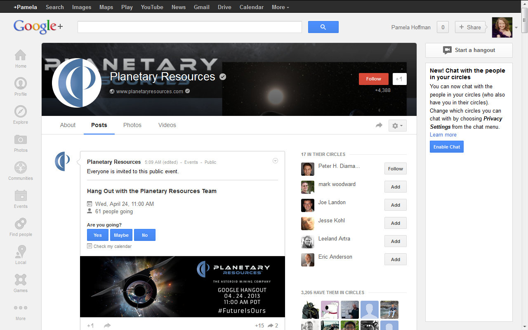Open account dropdown arrow next to photo
The image size is (528, 330).
[516, 28]
